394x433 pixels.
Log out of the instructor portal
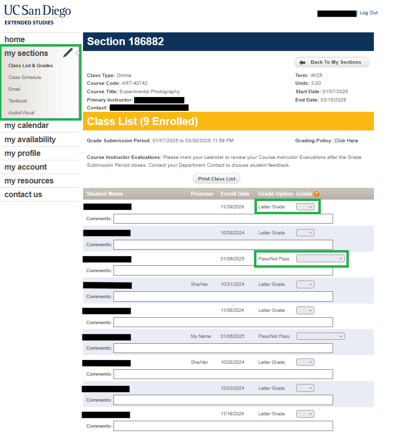point(368,13)
